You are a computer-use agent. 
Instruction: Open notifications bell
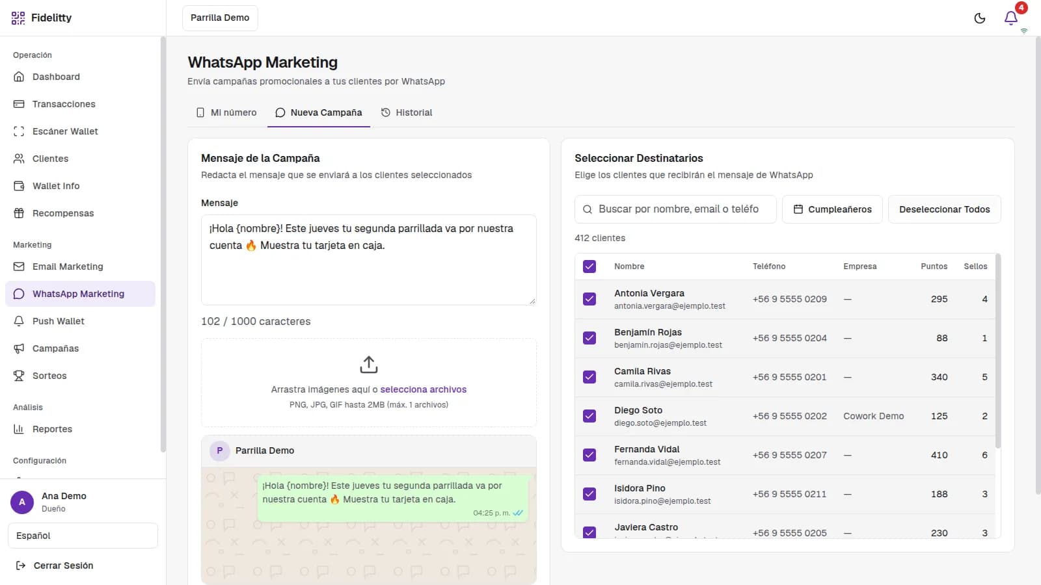click(1011, 18)
